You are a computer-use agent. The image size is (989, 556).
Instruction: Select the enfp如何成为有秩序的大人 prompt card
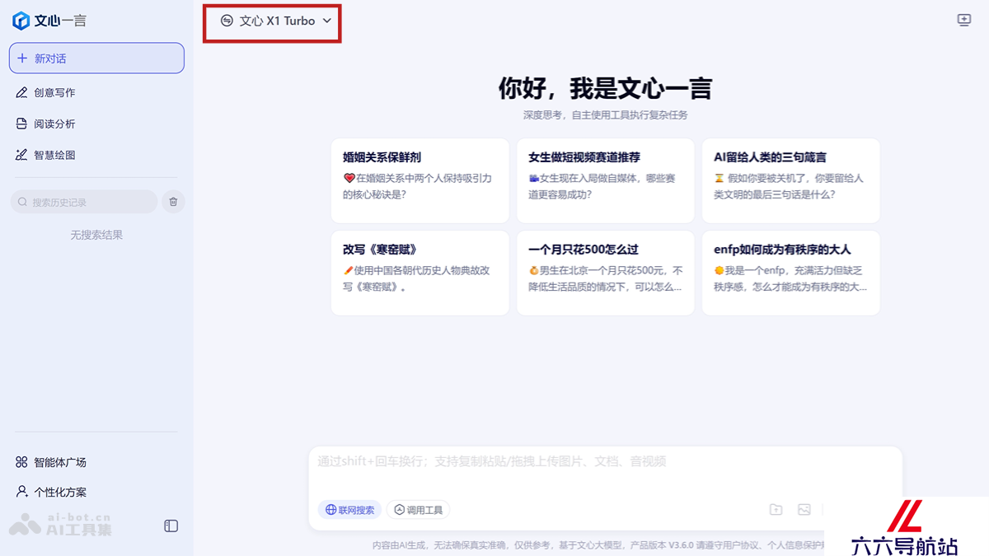(791, 273)
